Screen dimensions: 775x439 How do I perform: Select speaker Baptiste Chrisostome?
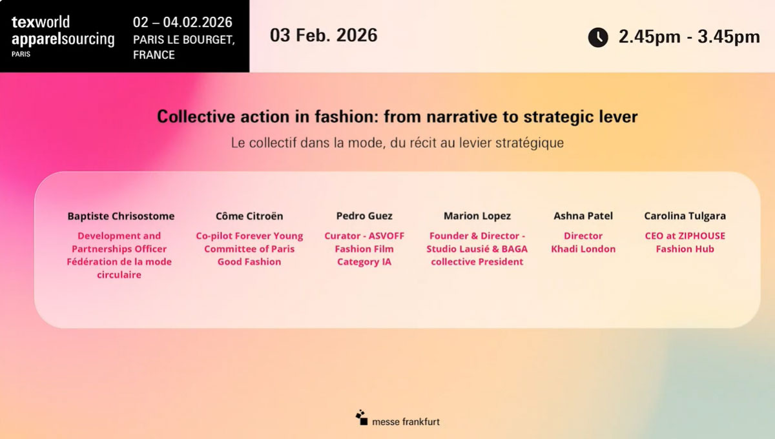point(121,216)
